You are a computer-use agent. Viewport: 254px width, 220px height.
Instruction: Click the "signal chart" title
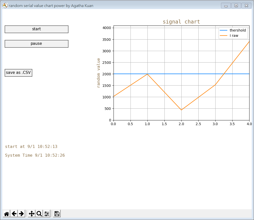[181, 22]
